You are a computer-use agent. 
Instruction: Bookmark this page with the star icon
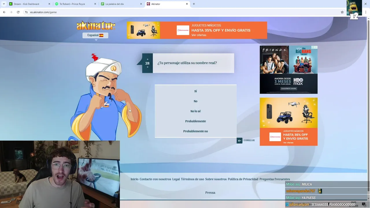click(x=342, y=12)
